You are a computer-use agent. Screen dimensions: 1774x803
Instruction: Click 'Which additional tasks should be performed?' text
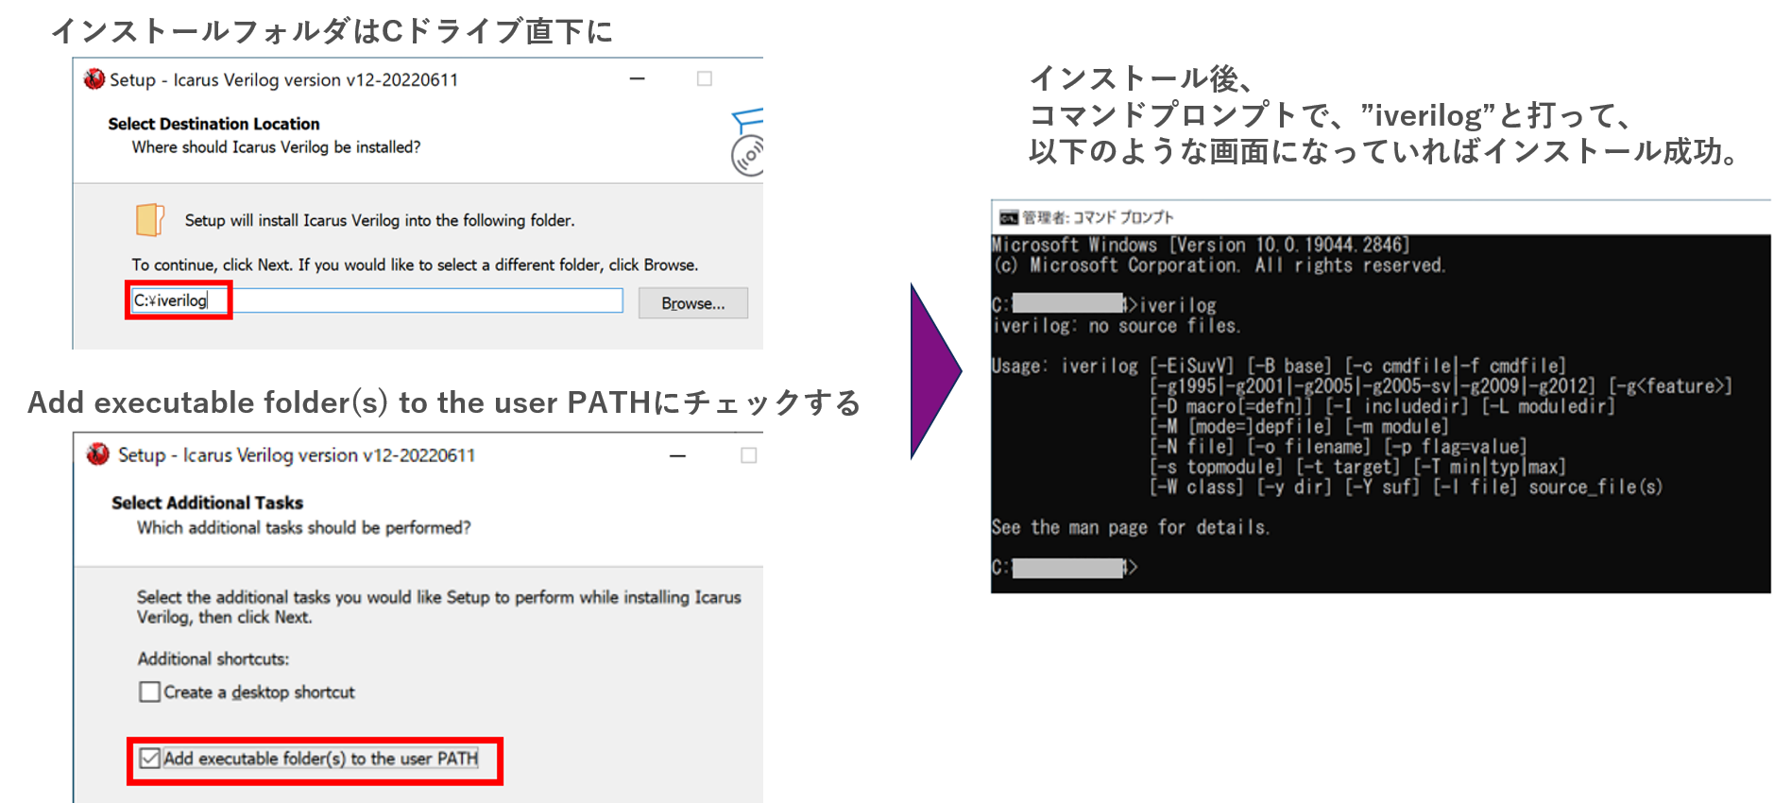[x=303, y=527]
